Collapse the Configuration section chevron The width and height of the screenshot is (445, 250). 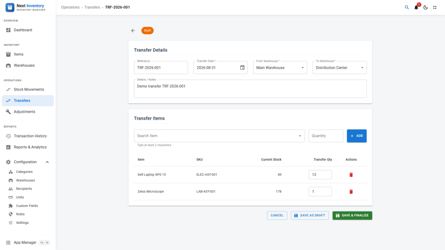(47, 162)
